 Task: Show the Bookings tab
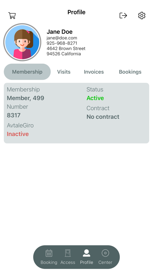(130, 72)
